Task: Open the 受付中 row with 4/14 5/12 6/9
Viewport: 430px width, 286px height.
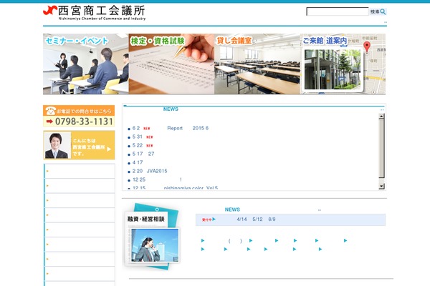Action: click(x=290, y=220)
